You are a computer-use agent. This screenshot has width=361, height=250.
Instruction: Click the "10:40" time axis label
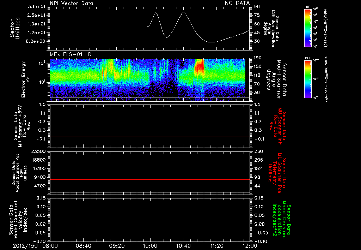183,246
